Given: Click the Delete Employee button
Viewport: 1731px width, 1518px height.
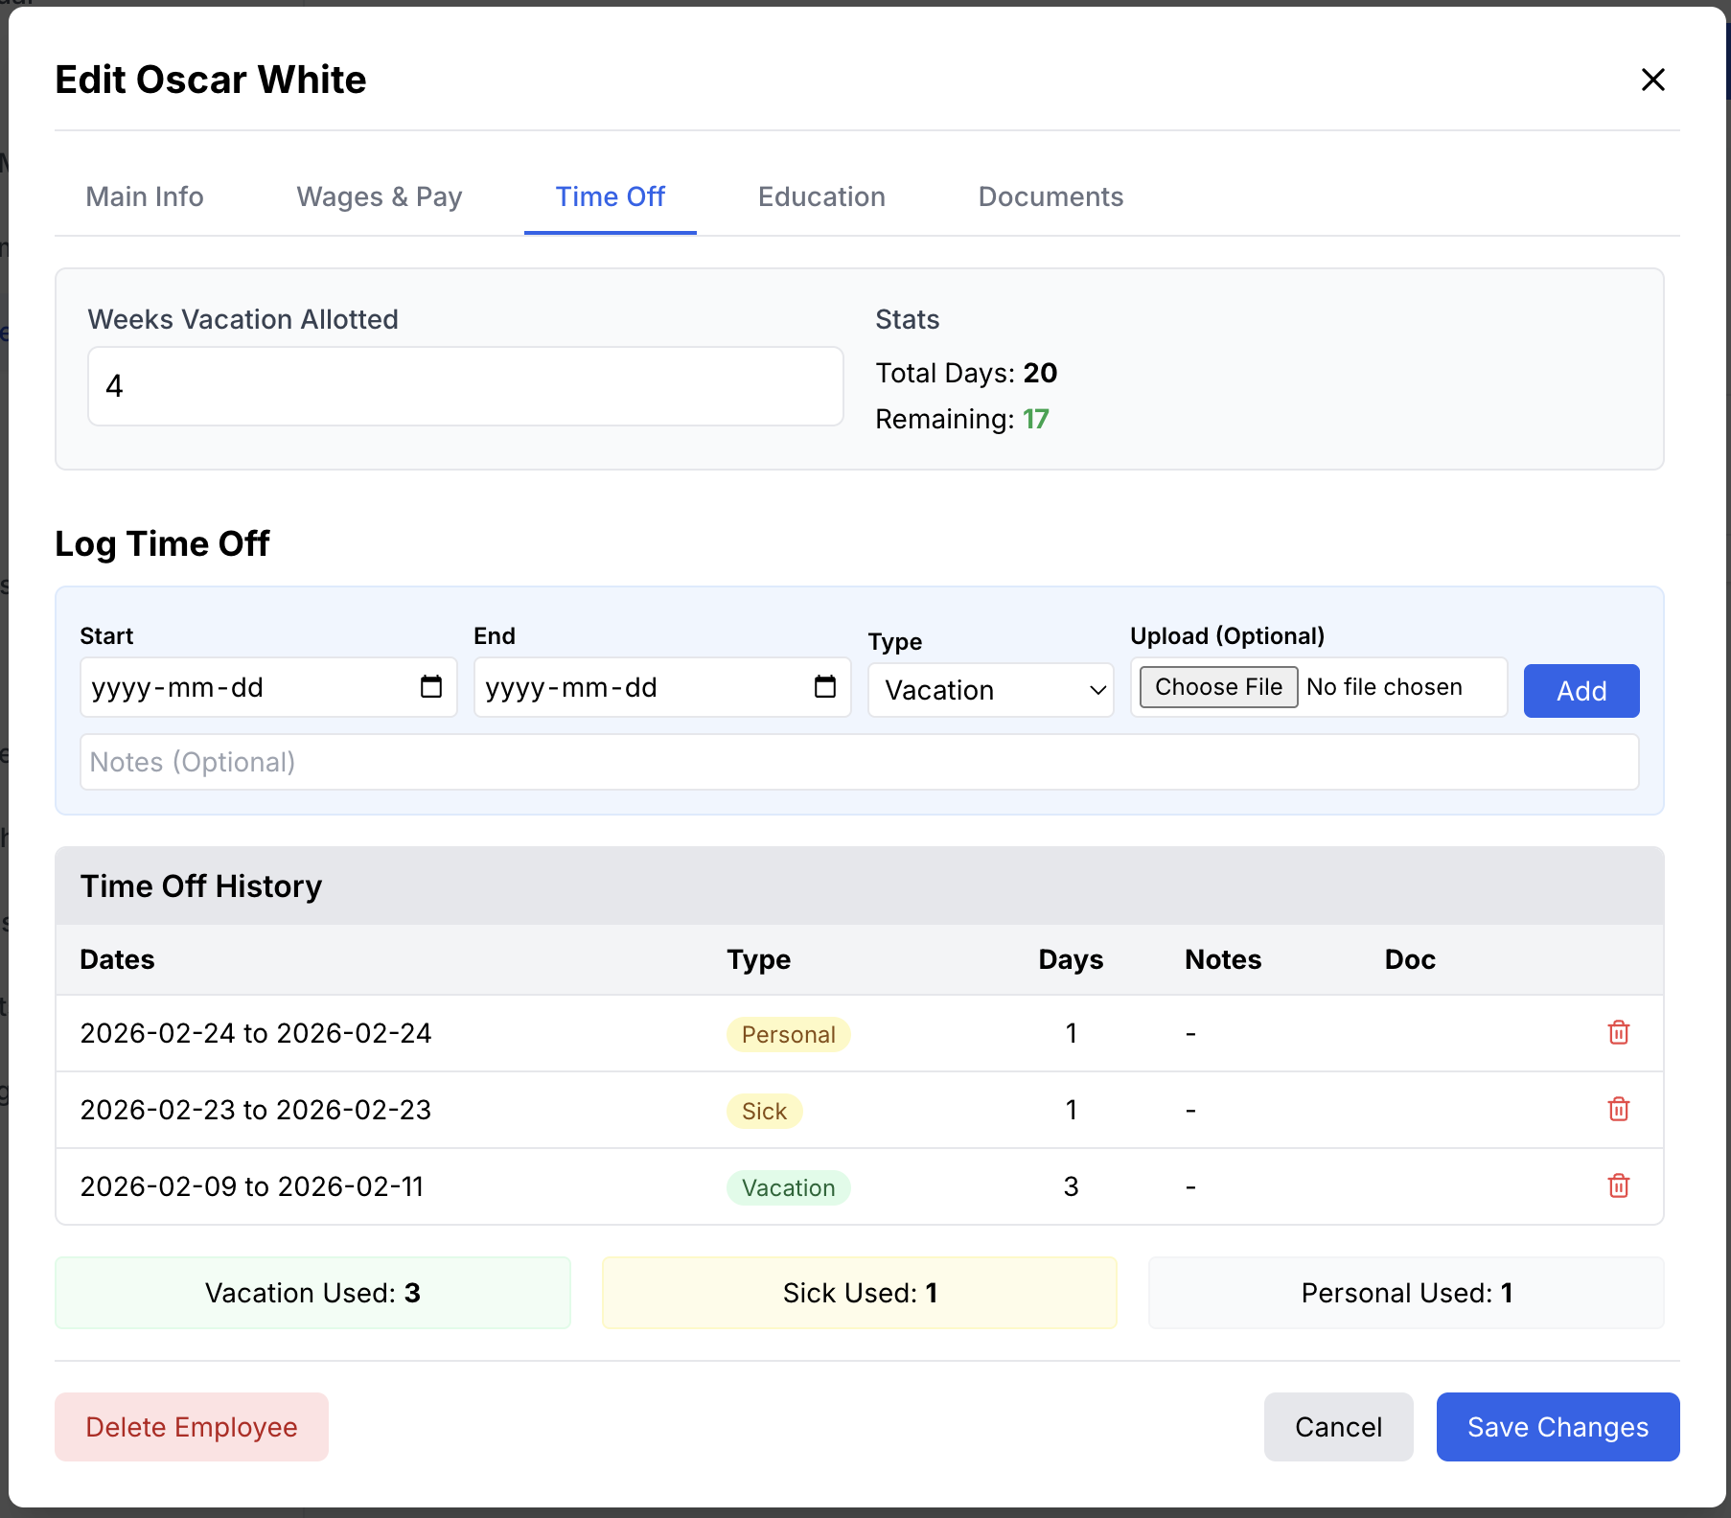Looking at the screenshot, I should (x=192, y=1427).
